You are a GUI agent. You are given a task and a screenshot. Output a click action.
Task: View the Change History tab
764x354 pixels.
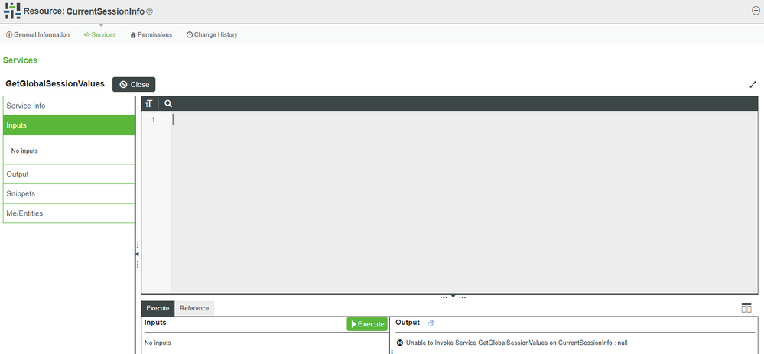pyautogui.click(x=212, y=35)
